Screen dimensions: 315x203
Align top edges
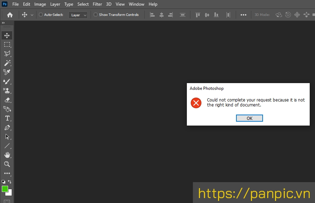pos(198,15)
